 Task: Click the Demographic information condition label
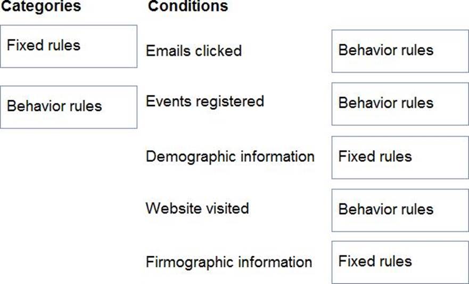click(x=230, y=157)
